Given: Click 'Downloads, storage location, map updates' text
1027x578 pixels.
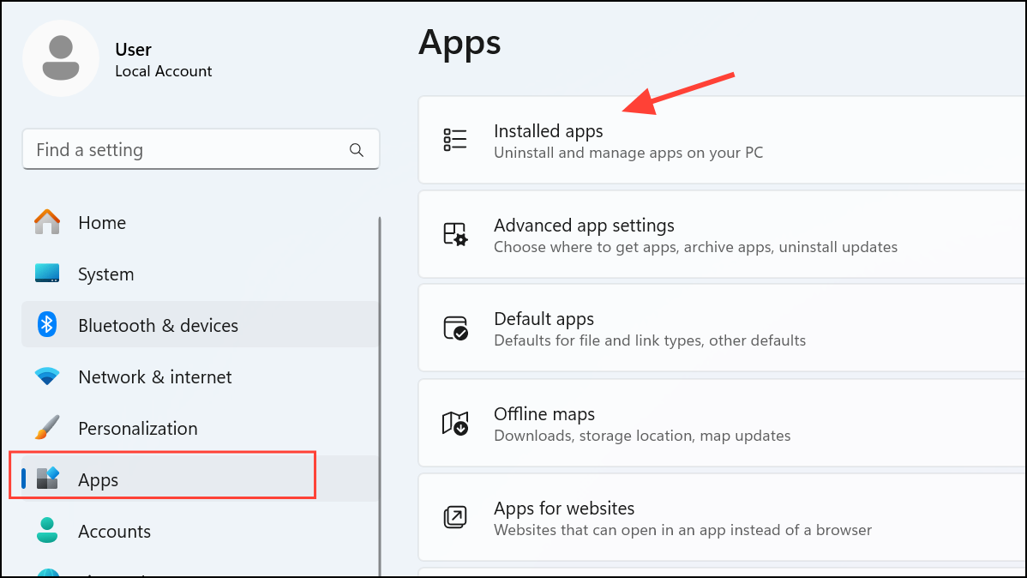Looking at the screenshot, I should [x=642, y=436].
